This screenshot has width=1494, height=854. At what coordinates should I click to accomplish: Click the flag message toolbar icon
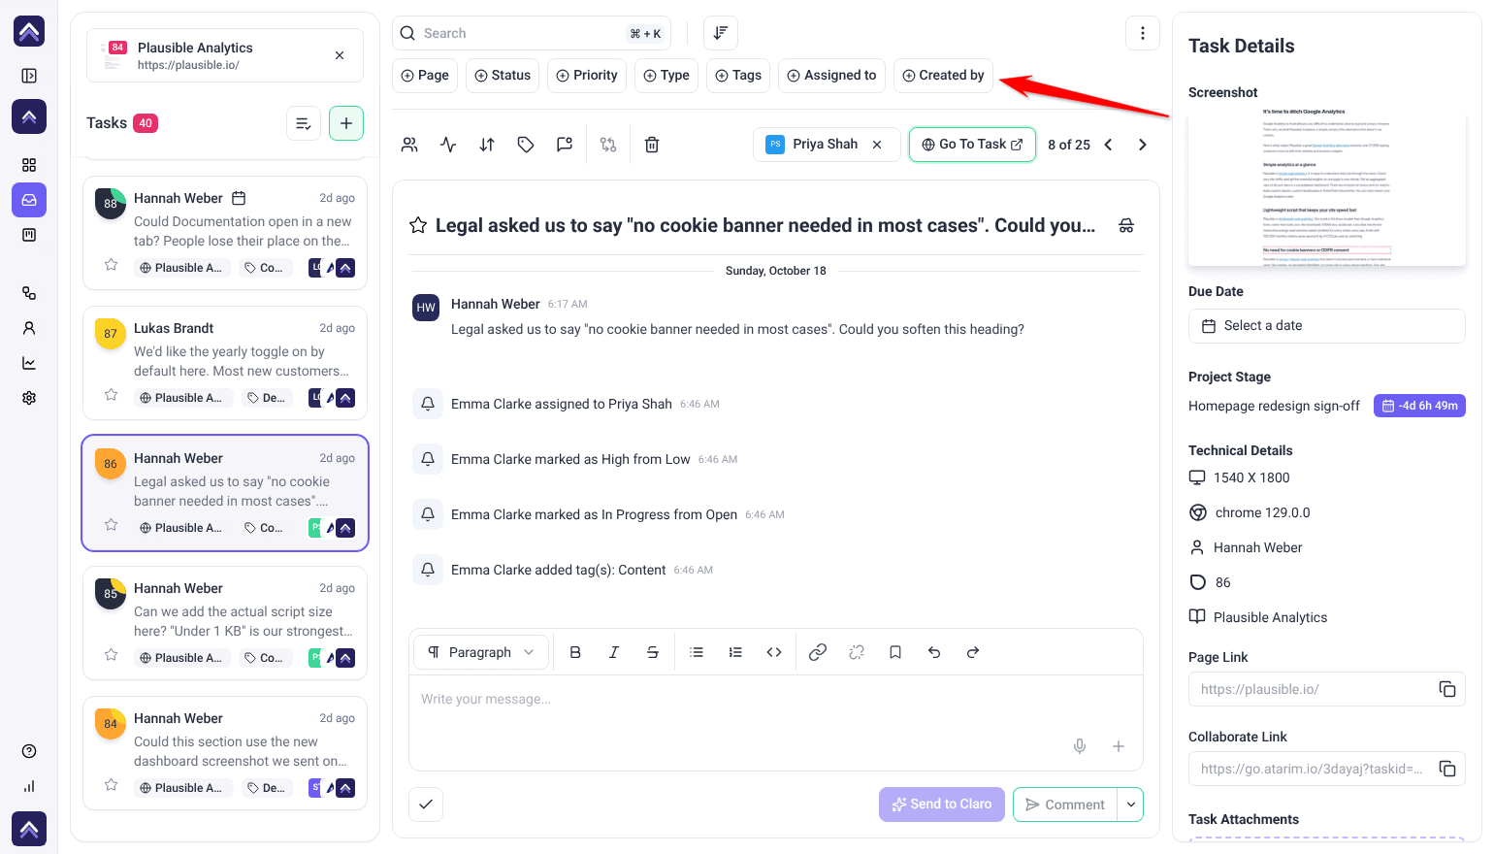click(x=565, y=145)
